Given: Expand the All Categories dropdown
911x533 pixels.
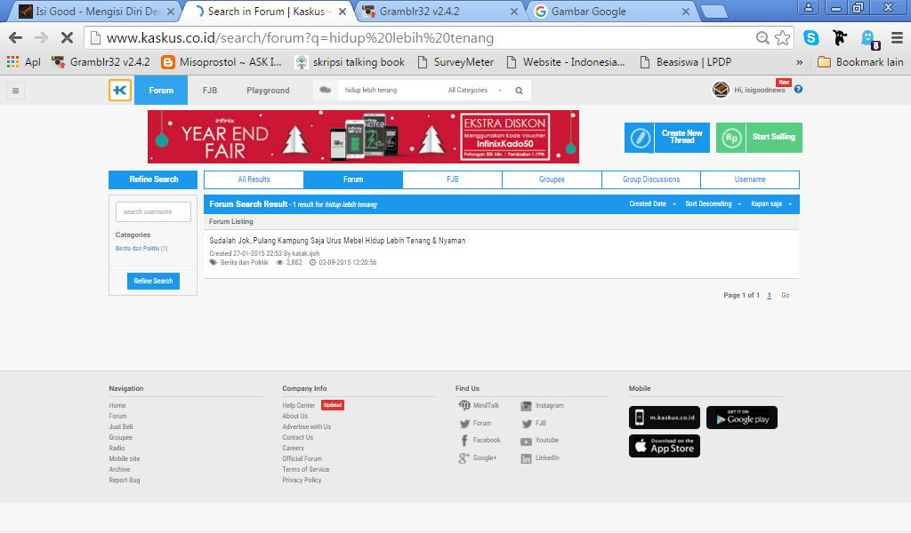Looking at the screenshot, I should coord(475,90).
